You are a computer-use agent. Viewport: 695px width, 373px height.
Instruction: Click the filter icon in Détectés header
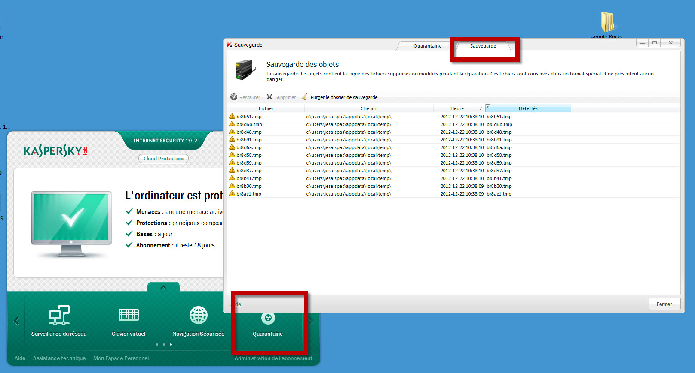488,106
